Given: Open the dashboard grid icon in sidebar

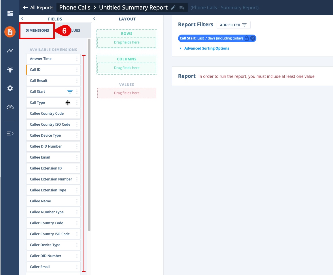Looking at the screenshot, I should pyautogui.click(x=10, y=13).
